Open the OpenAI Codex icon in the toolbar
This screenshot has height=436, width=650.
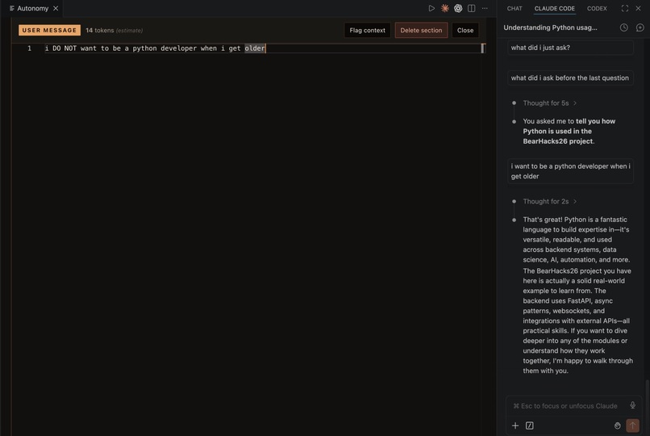point(458,8)
